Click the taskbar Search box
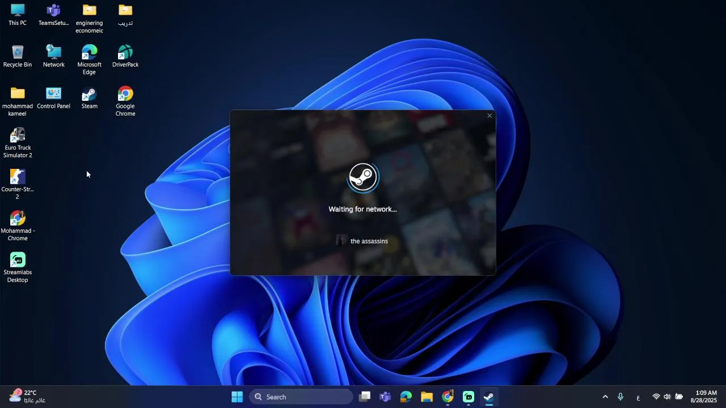 (301, 397)
